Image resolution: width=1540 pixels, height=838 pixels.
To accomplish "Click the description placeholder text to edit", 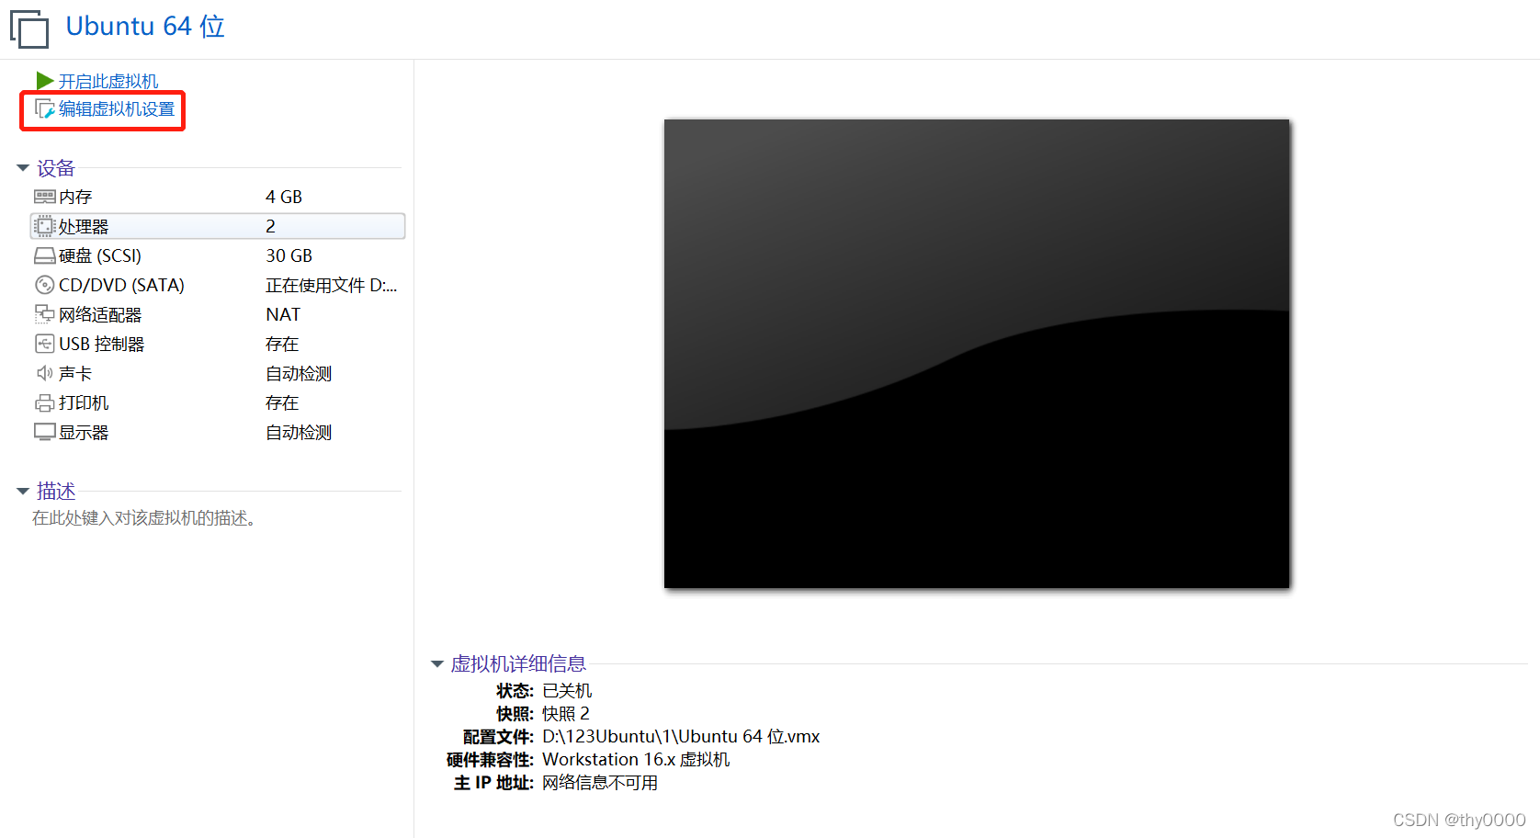I will pyautogui.click(x=145, y=517).
